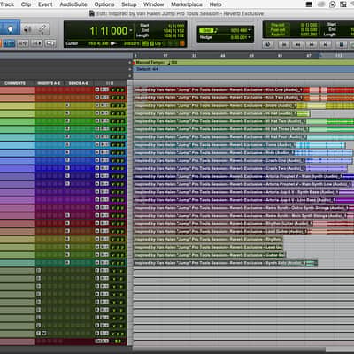Click the send slot icon on Crash One track
This screenshot has height=354, width=354.
click(x=67, y=160)
